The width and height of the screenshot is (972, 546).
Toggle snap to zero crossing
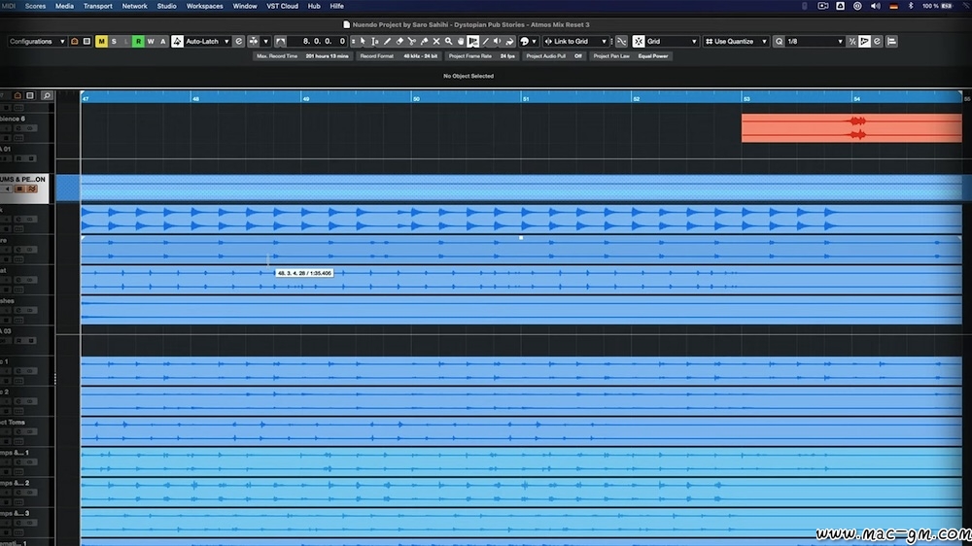point(621,42)
